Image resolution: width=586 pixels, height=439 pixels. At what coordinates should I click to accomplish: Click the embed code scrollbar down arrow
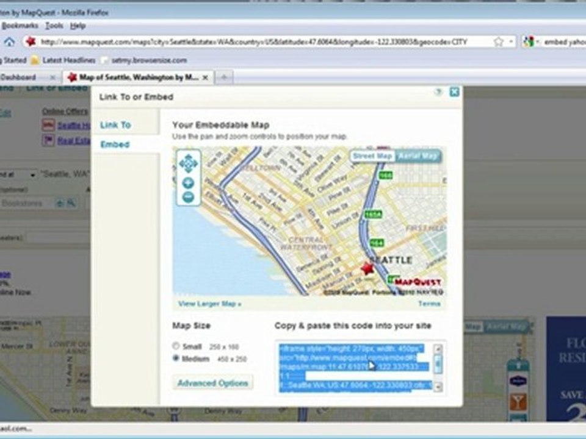438,387
